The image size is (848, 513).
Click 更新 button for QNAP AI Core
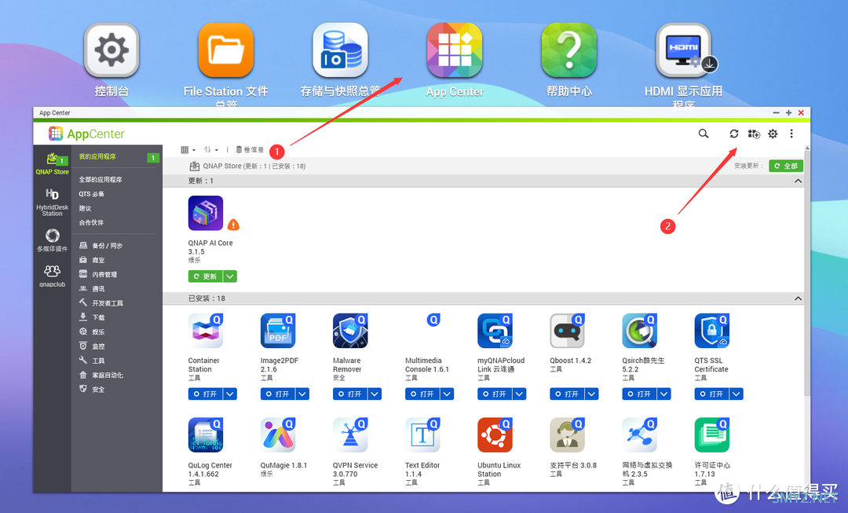tap(206, 277)
